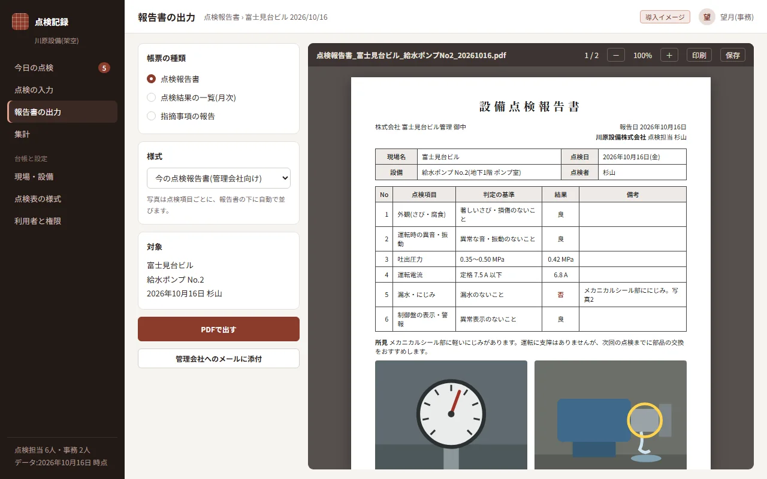Click the 印刷 button in viewer
Viewport: 767px width, 479px height.
699,55
